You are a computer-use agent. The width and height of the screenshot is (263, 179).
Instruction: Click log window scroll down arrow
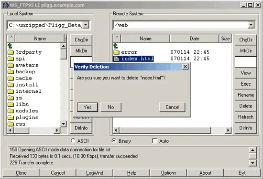tap(252, 163)
